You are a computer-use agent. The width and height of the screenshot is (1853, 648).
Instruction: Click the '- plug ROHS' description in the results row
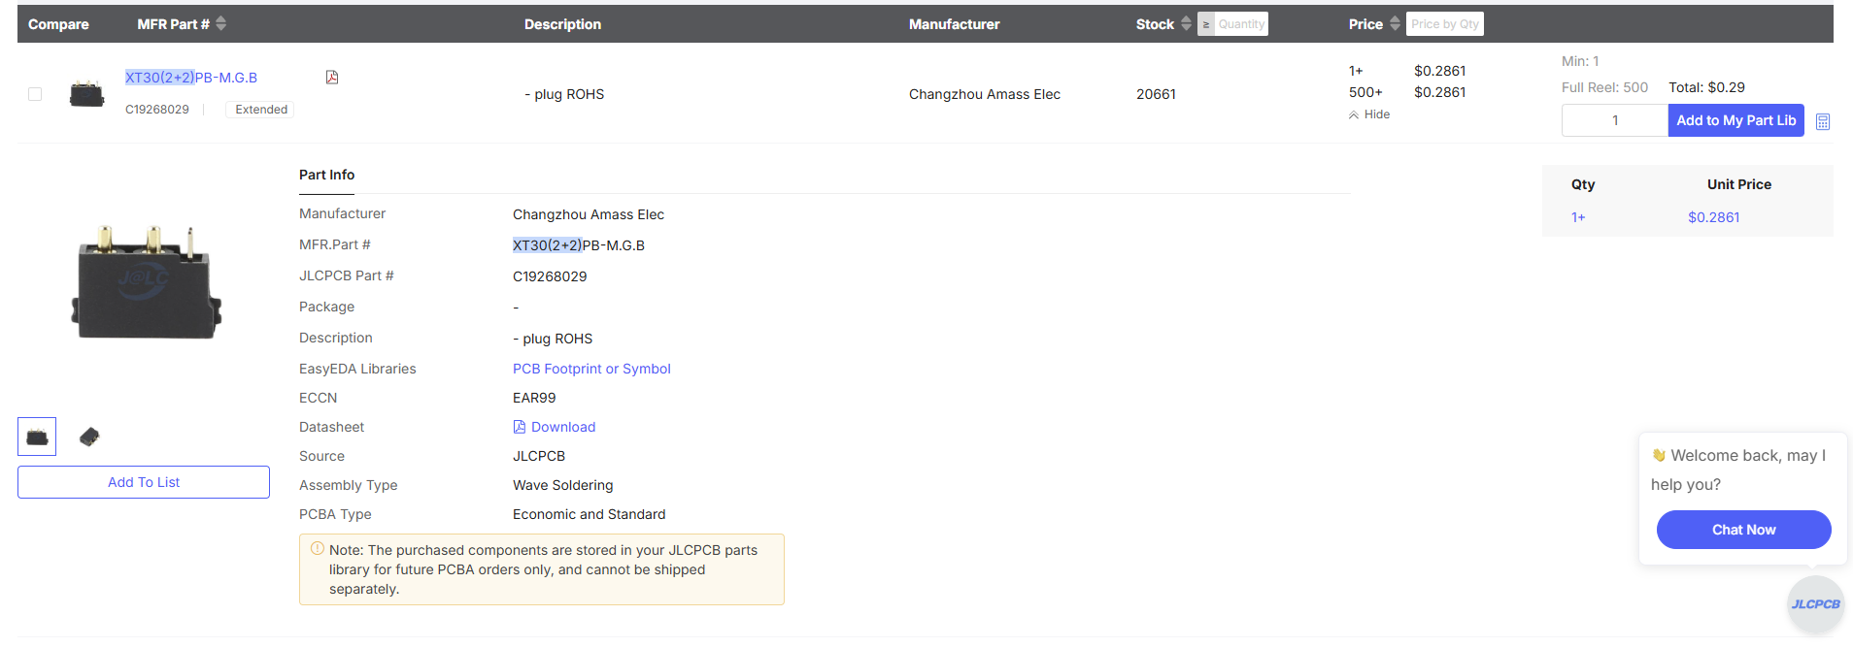[564, 94]
